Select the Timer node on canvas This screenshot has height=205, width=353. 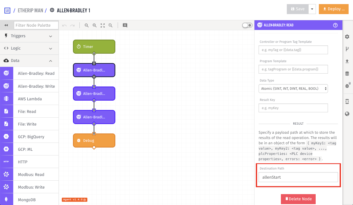[94, 47]
